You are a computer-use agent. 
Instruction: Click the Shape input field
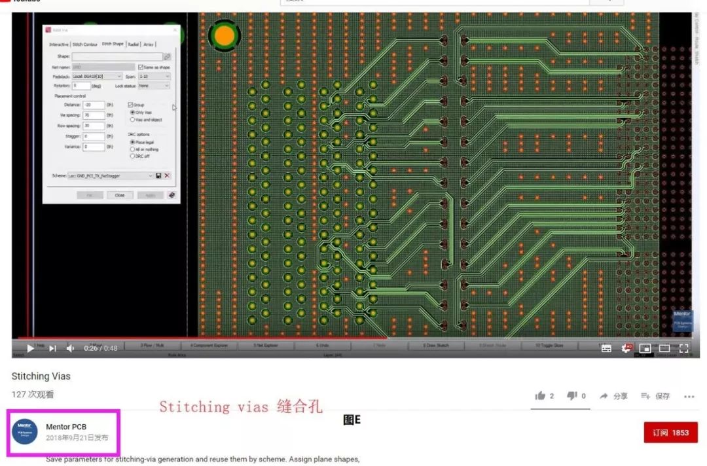point(117,57)
